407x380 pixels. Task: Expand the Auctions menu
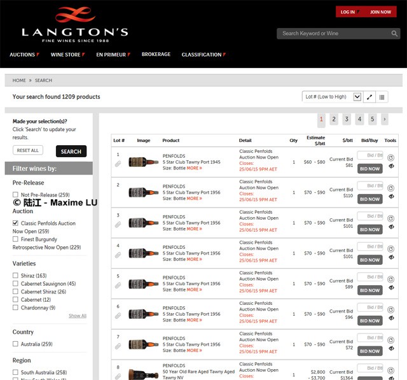pyautogui.click(x=24, y=55)
